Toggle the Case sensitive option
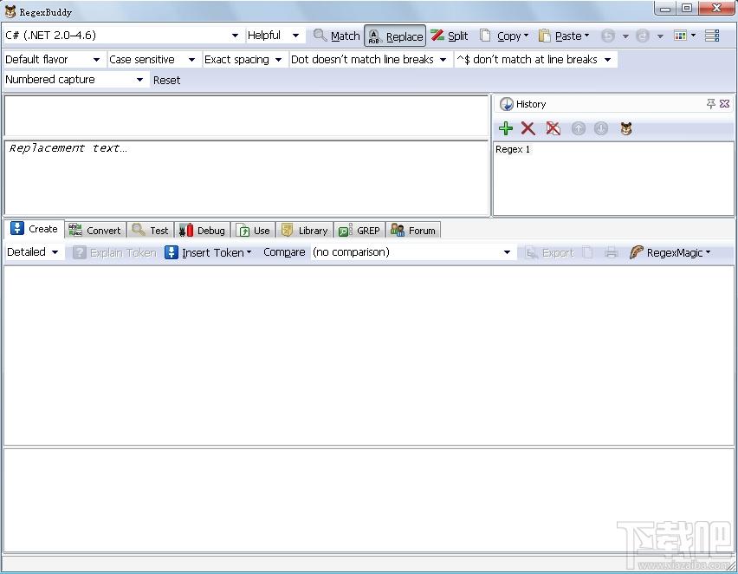The width and height of the screenshot is (738, 574). (x=152, y=59)
